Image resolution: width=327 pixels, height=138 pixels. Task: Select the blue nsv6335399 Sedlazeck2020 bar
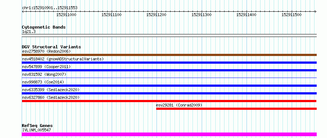(x=169, y=93)
